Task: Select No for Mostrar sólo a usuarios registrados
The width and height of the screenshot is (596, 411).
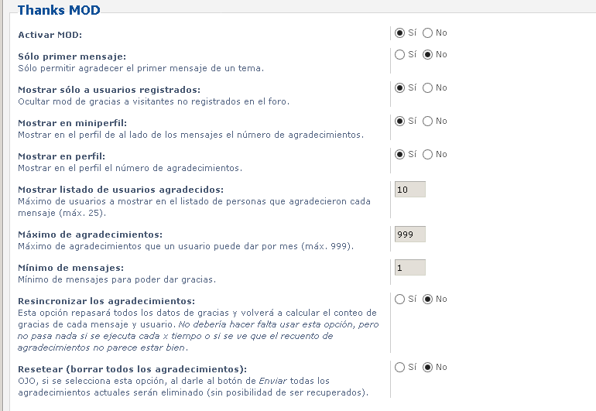Action: 427,87
